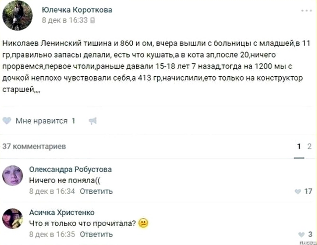Open Асичка Христенко's avatar

pos(12,219)
